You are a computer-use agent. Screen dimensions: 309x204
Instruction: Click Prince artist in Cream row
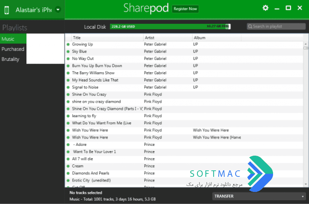click(x=149, y=166)
